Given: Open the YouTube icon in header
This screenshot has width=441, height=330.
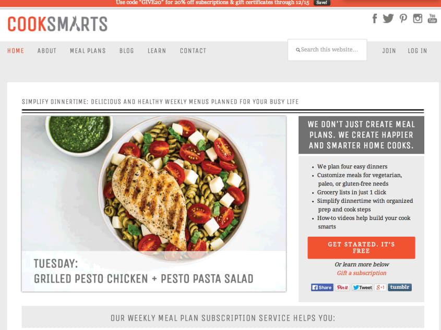Looking at the screenshot, I should coord(432,19).
